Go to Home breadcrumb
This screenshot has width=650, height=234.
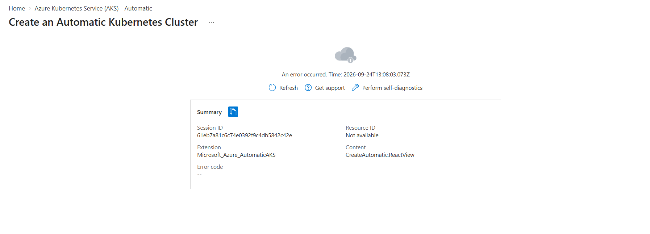(x=17, y=8)
